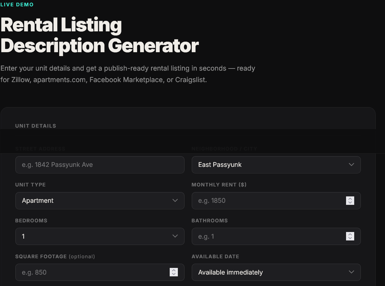The image size is (385, 286).
Task: Expand the Bedrooms selector
Action: (x=100, y=236)
